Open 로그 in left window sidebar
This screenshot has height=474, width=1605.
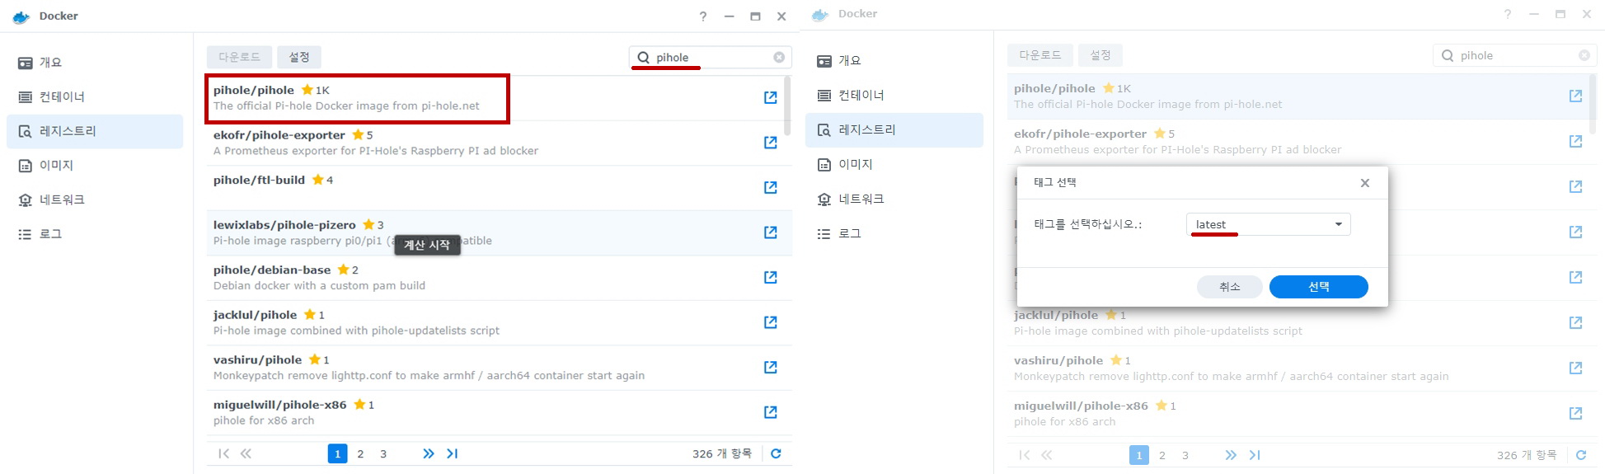(95, 234)
